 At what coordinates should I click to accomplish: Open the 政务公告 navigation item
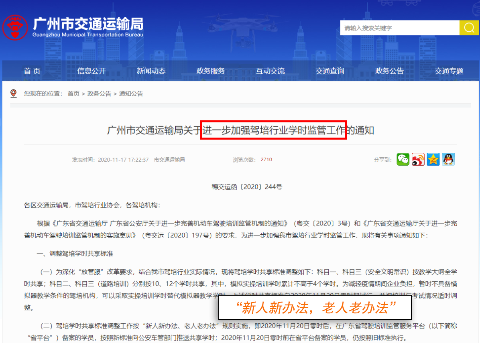click(x=389, y=71)
